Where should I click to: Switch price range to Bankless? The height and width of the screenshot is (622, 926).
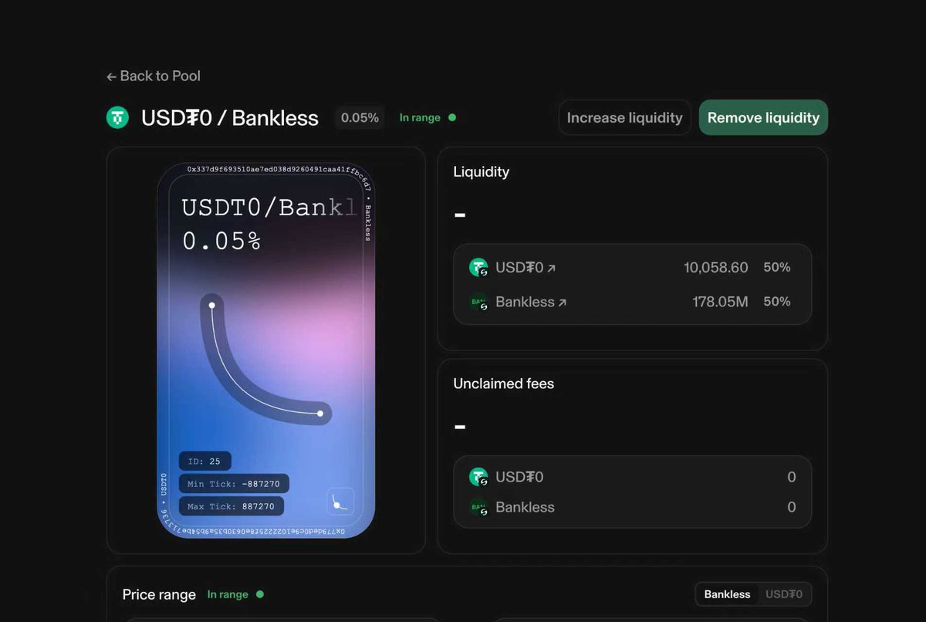coord(727,594)
